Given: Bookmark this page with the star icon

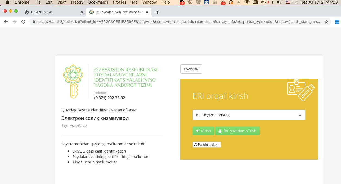Looking at the screenshot, I should pos(326,22).
